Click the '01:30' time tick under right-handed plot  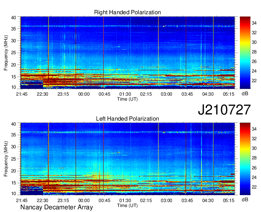click(x=125, y=94)
